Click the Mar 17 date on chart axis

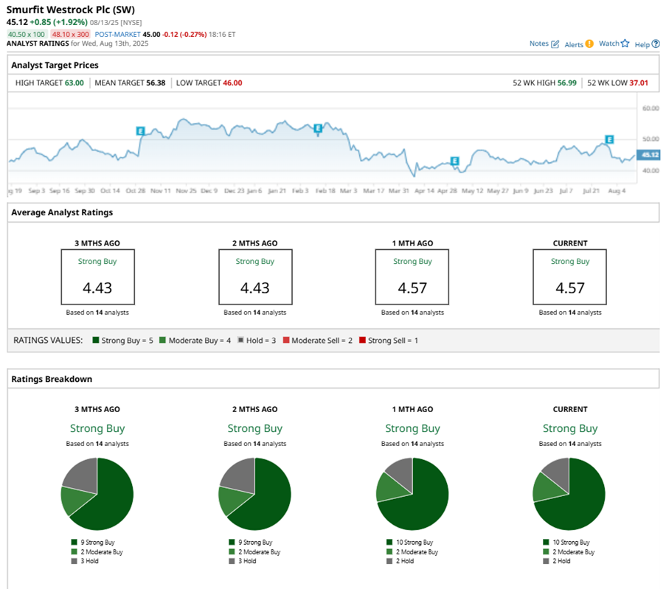click(373, 191)
